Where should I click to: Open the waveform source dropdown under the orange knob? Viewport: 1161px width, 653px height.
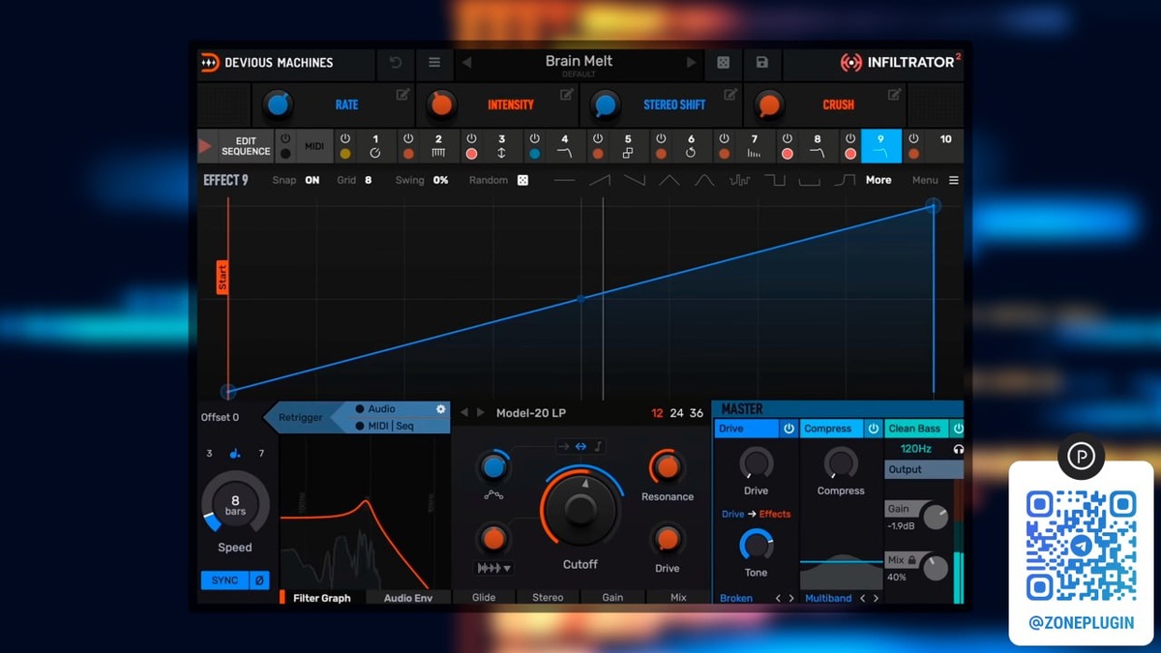[493, 568]
